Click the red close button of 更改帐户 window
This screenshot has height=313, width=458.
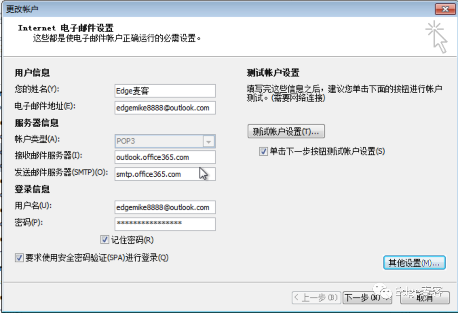pyautogui.click(x=445, y=9)
